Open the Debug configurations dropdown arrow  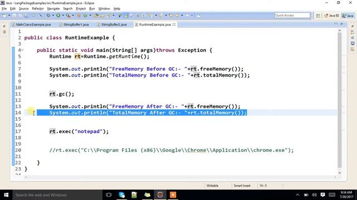click(x=53, y=16)
